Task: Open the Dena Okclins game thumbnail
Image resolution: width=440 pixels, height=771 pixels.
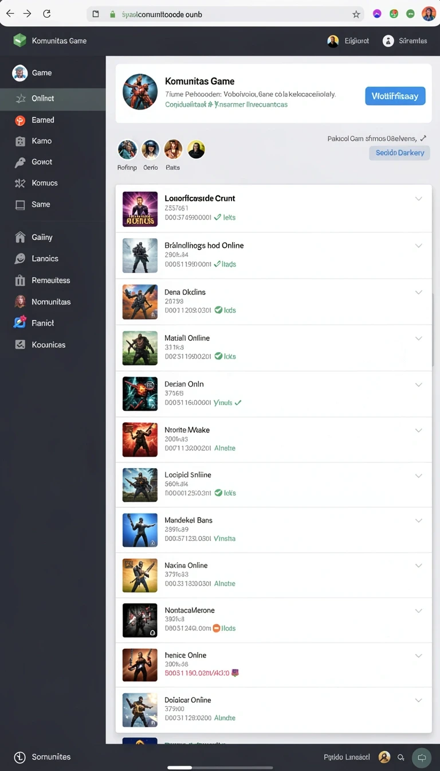Action: 140,302
